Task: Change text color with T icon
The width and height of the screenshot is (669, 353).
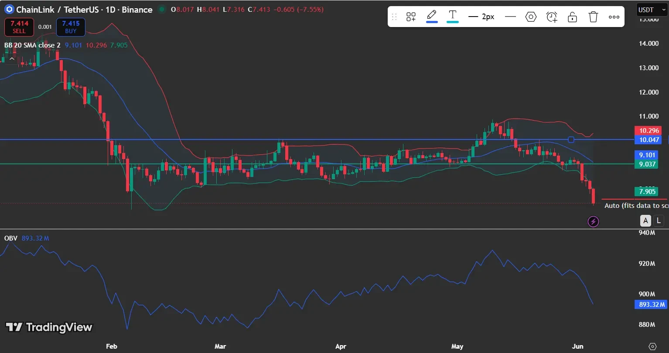Action: (453, 16)
